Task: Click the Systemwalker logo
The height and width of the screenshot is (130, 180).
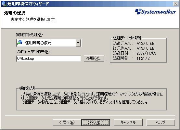Action: pyautogui.click(x=155, y=11)
